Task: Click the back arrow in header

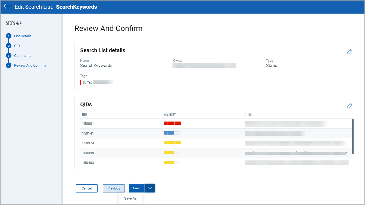Action: [x=8, y=7]
